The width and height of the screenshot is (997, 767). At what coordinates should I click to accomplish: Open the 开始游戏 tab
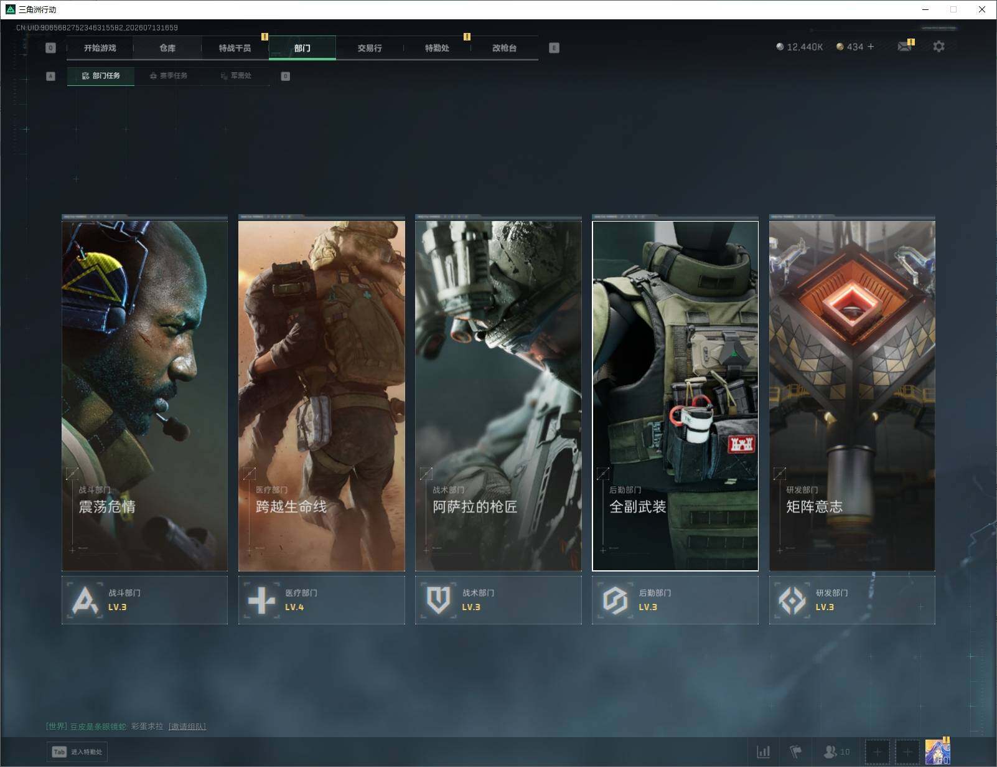100,48
